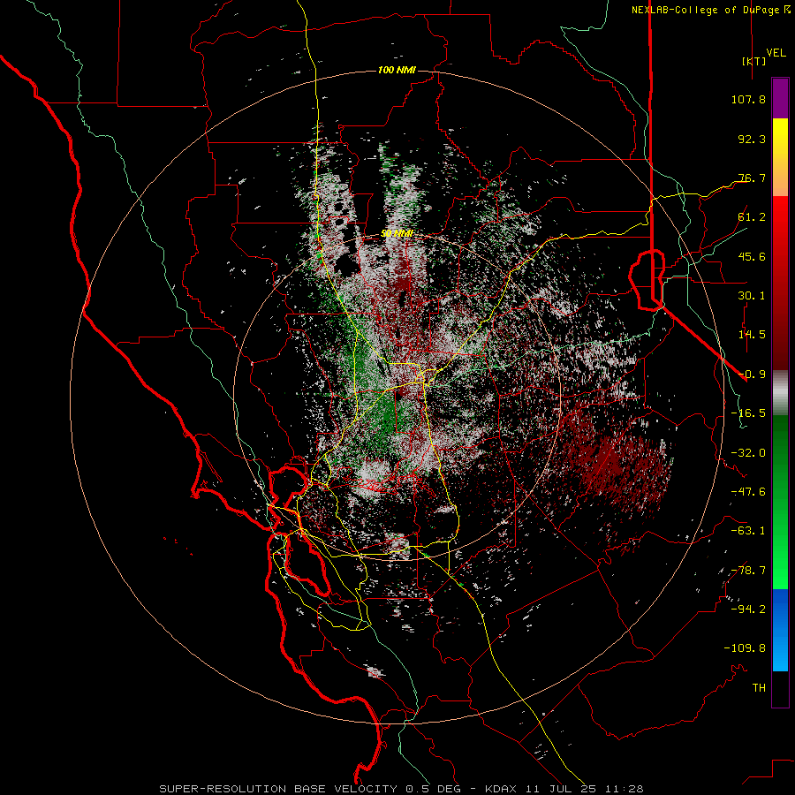The height and width of the screenshot is (795, 795).
Task: Select the 30.1 velocity label
Action: click(752, 296)
